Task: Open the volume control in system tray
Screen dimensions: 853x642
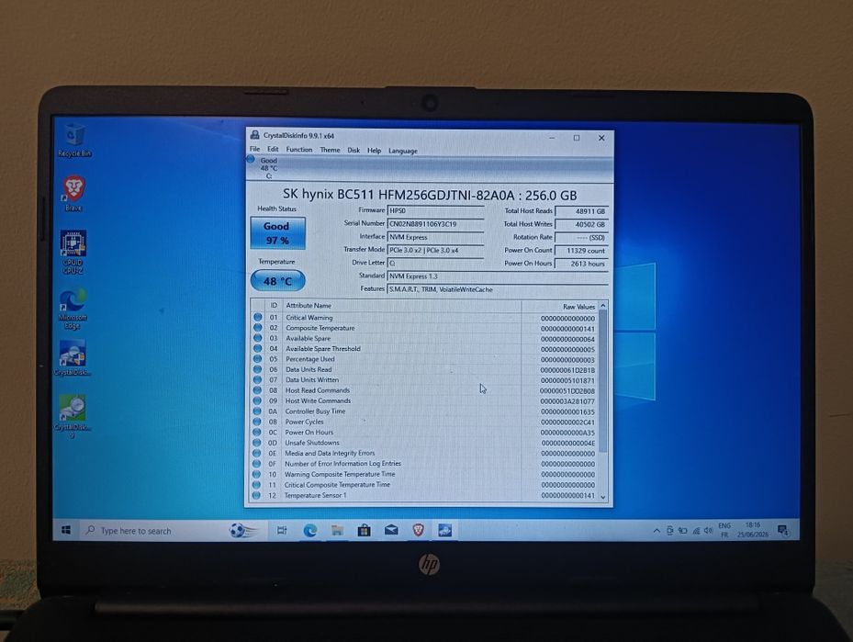Action: [x=708, y=531]
